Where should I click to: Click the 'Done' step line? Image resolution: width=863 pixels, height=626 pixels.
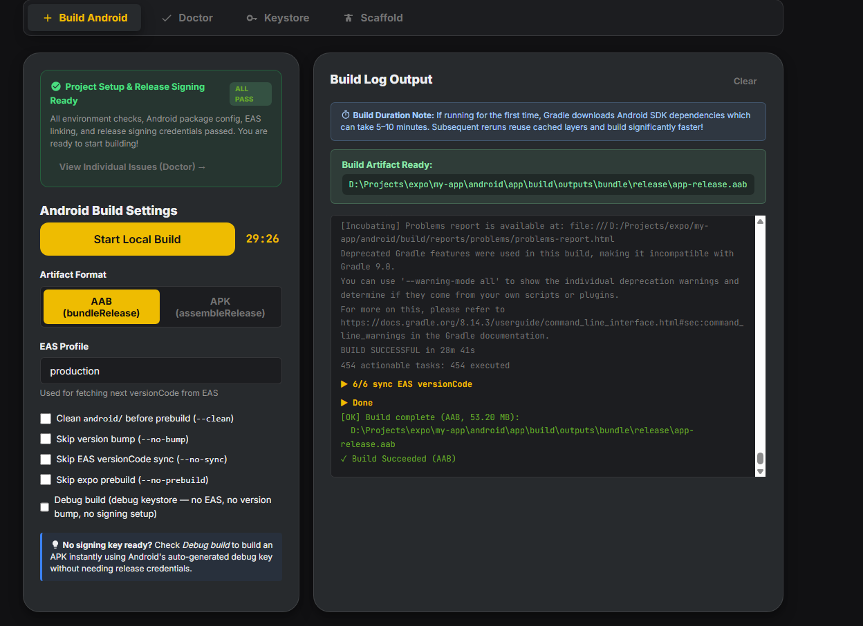(357, 403)
